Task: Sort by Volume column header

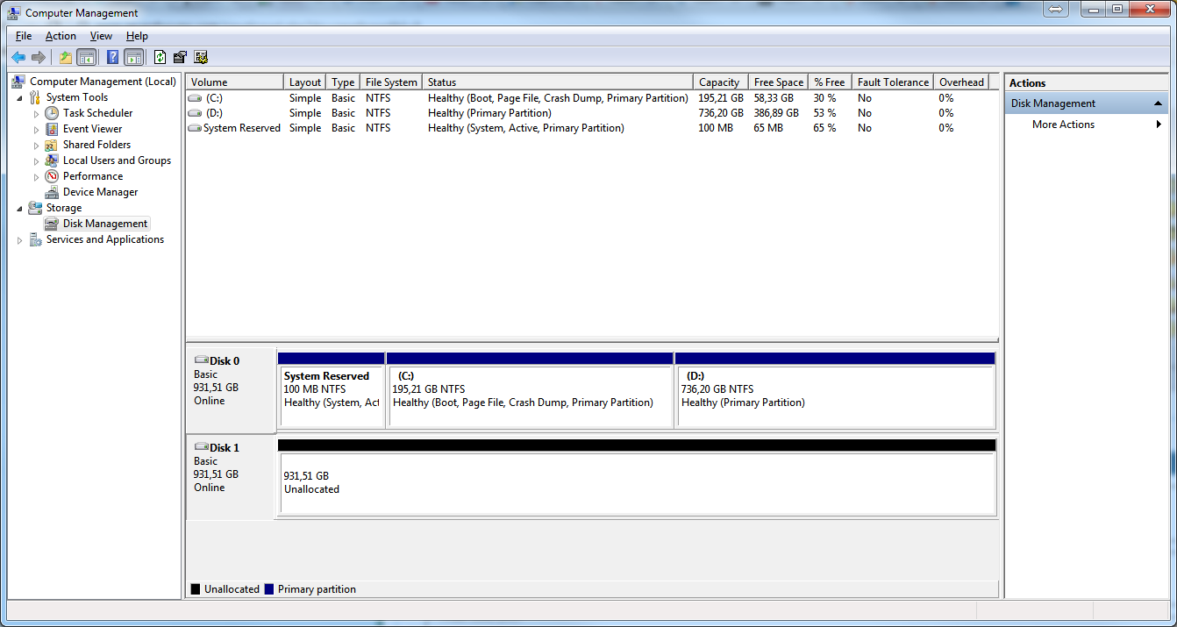Action: pyautogui.click(x=235, y=82)
